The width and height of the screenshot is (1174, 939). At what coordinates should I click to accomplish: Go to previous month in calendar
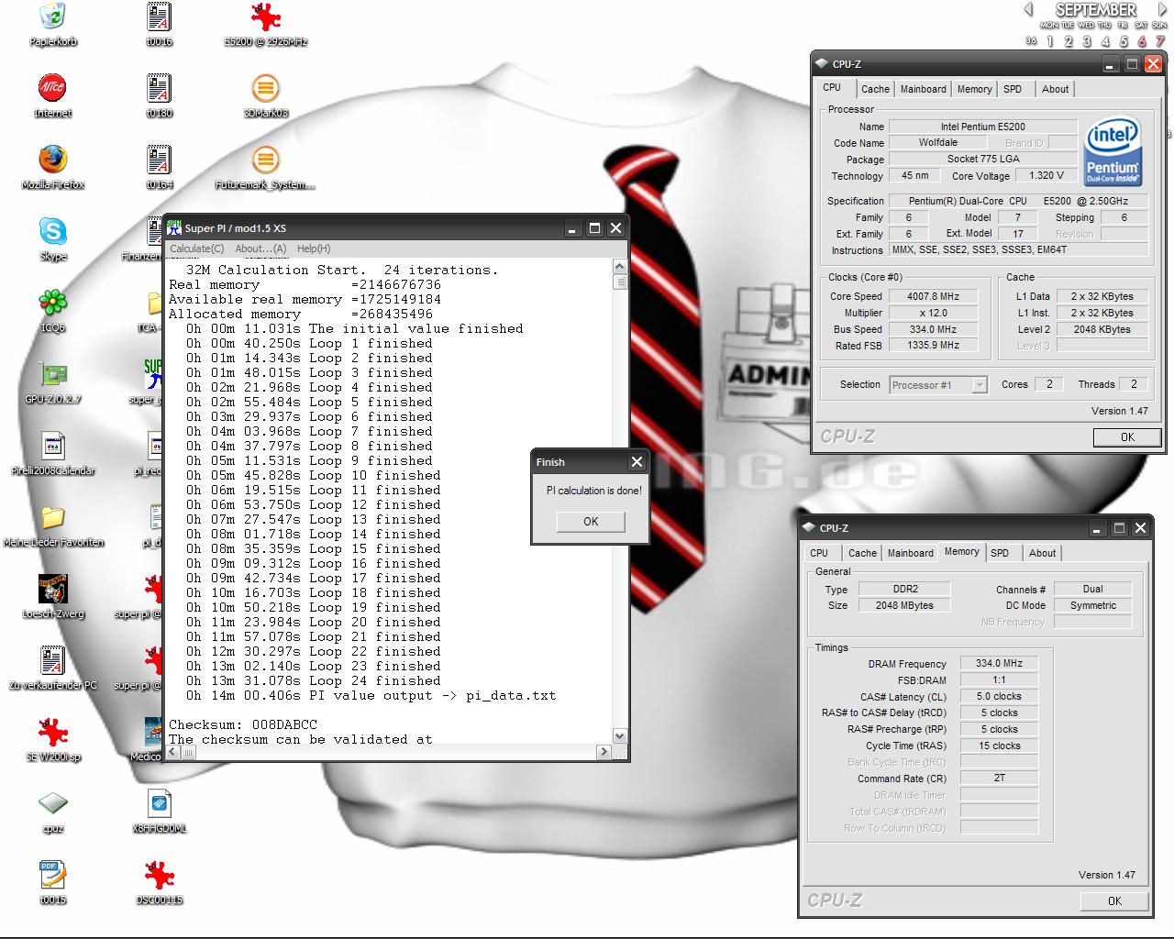(x=1028, y=9)
